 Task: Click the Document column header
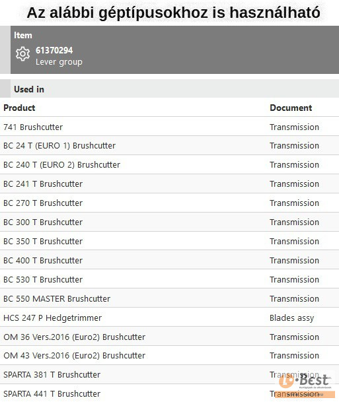click(291, 108)
